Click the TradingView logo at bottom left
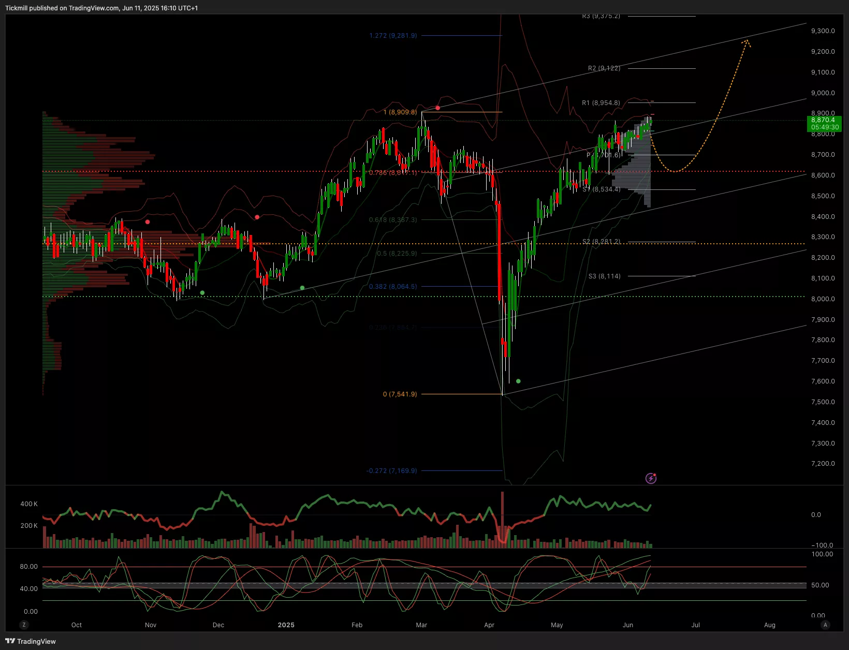The width and height of the screenshot is (849, 650). click(31, 641)
